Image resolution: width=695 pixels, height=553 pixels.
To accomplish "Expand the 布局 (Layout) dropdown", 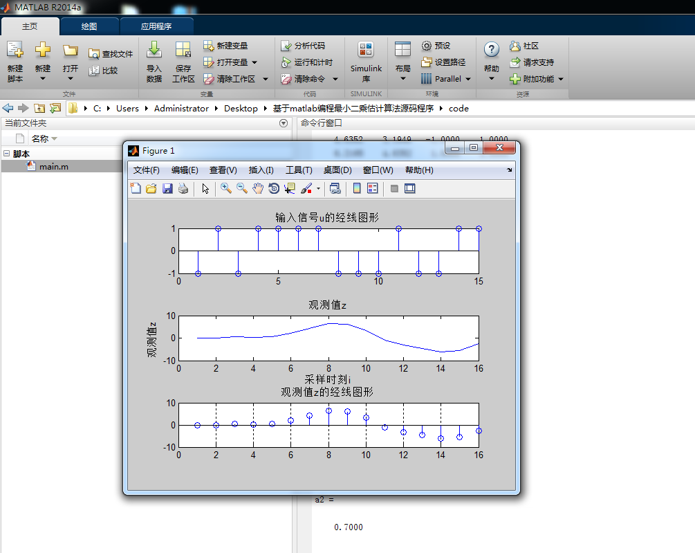I will (x=403, y=79).
